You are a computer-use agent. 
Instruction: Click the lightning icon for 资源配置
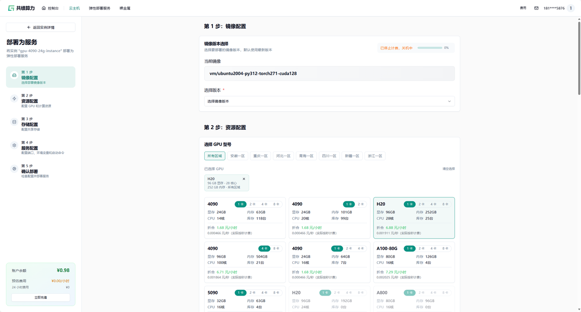pos(15,98)
